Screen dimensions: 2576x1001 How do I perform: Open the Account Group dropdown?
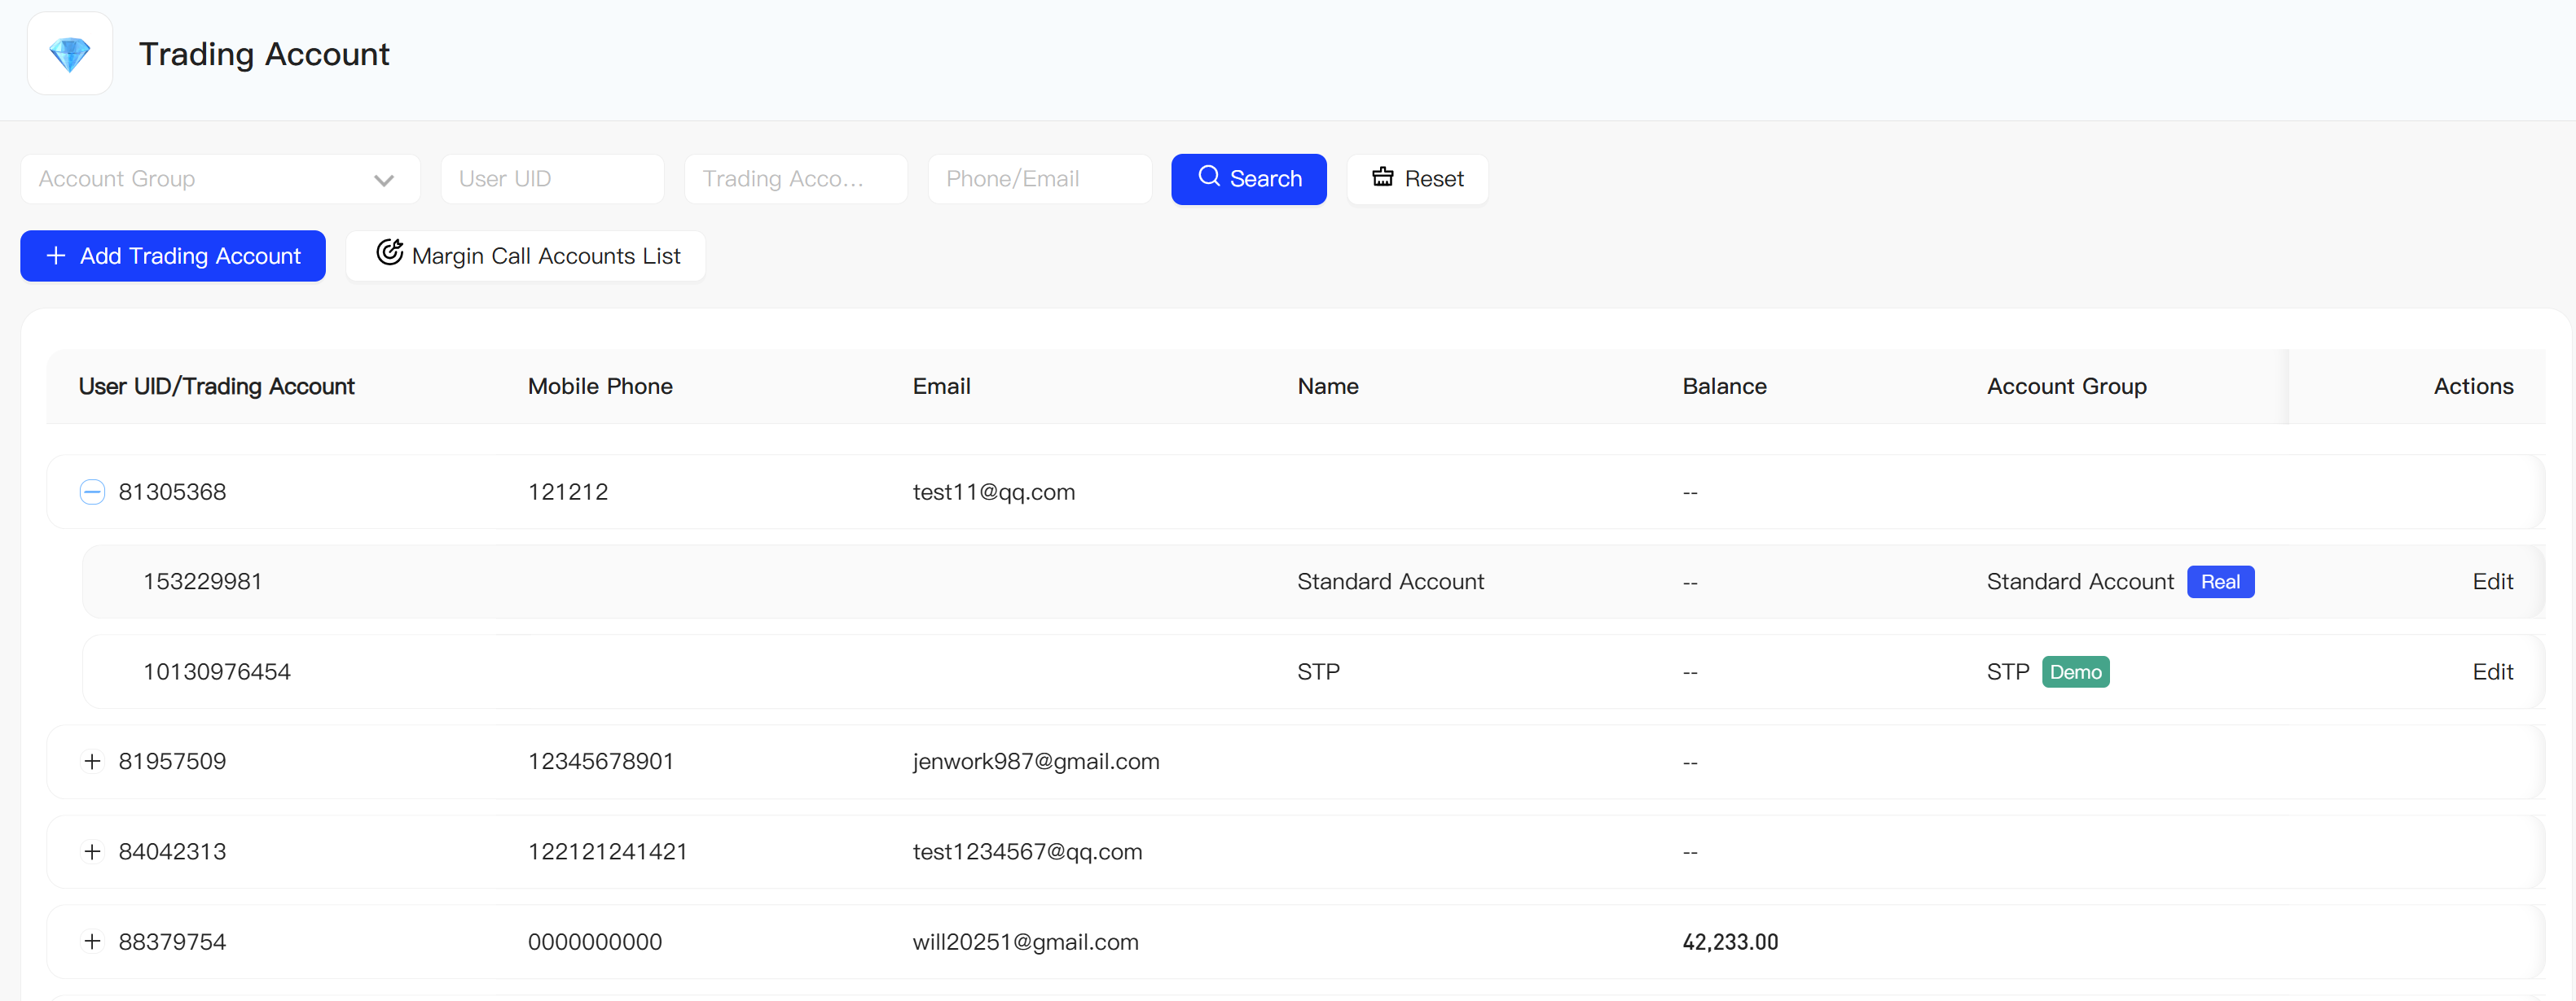220,179
